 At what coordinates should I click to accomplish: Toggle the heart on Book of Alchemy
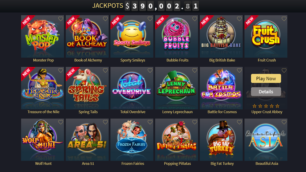tap(105, 19)
